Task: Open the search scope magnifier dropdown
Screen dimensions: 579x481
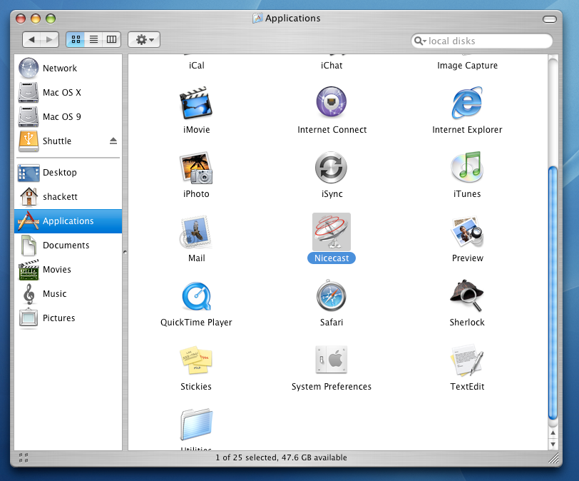Action: 420,41
